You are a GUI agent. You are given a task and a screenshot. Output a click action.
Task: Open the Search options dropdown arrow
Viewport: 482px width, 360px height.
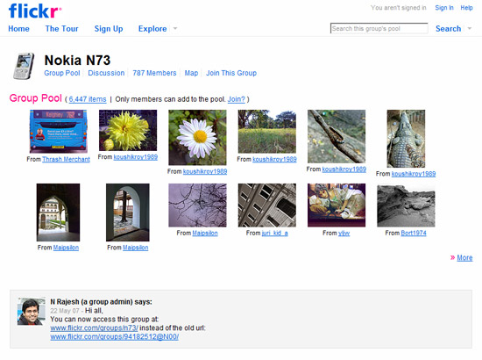[470, 28]
